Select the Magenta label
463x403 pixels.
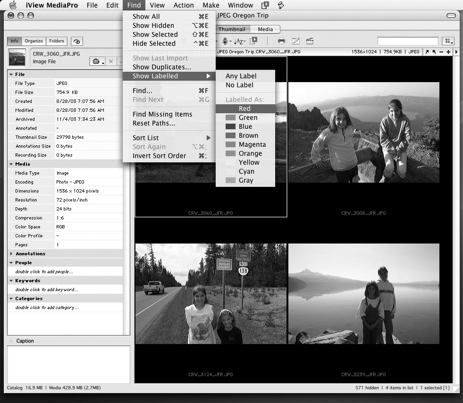(245, 144)
